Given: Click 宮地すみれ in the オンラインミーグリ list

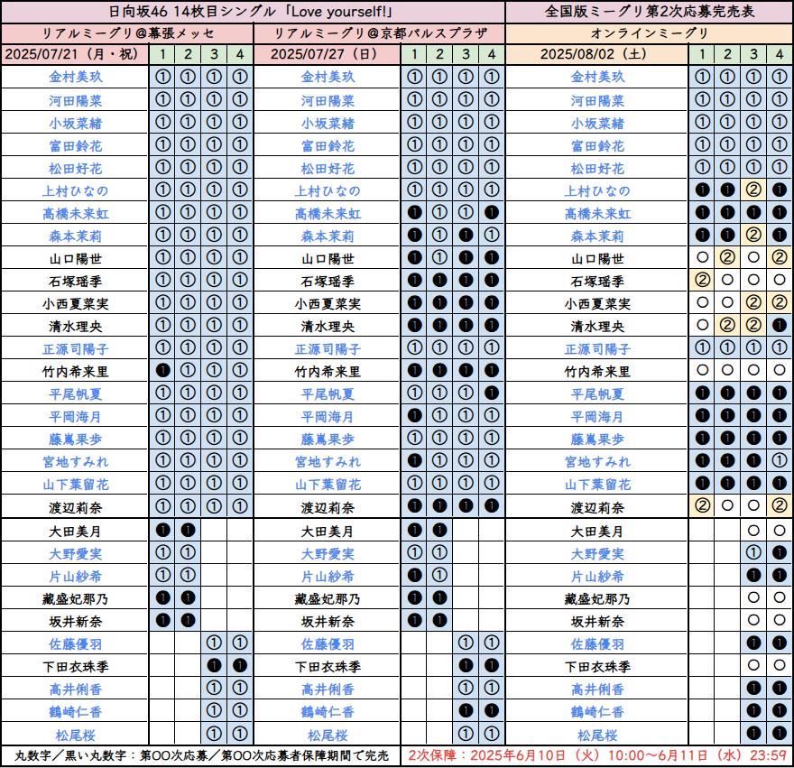Looking at the screenshot, I should pyautogui.click(x=597, y=461).
